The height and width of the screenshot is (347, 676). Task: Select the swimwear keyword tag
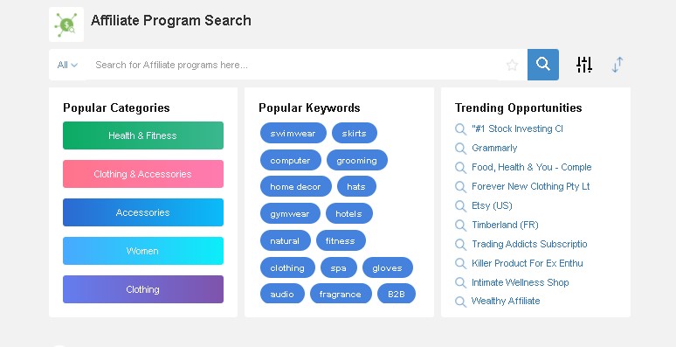(293, 134)
